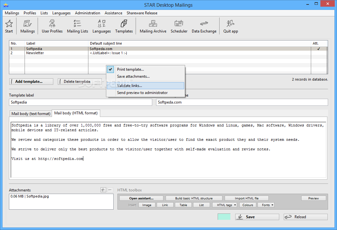Click the Att. column header
Screen dimensions: 337x230
pyautogui.click(x=319, y=43)
